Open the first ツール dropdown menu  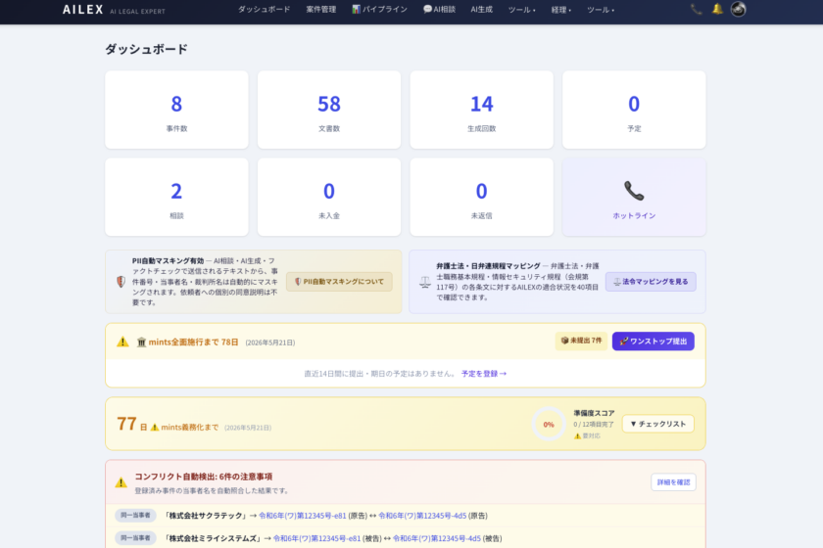[522, 10]
